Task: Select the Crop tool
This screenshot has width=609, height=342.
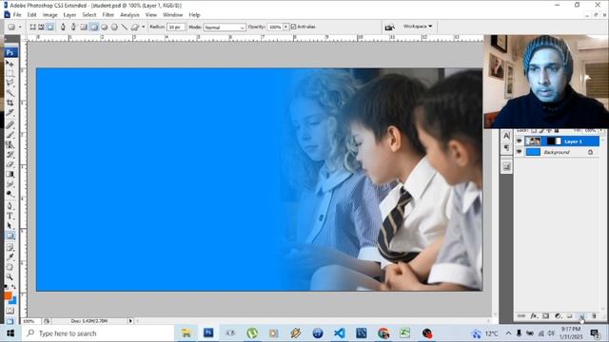Action: [10, 103]
